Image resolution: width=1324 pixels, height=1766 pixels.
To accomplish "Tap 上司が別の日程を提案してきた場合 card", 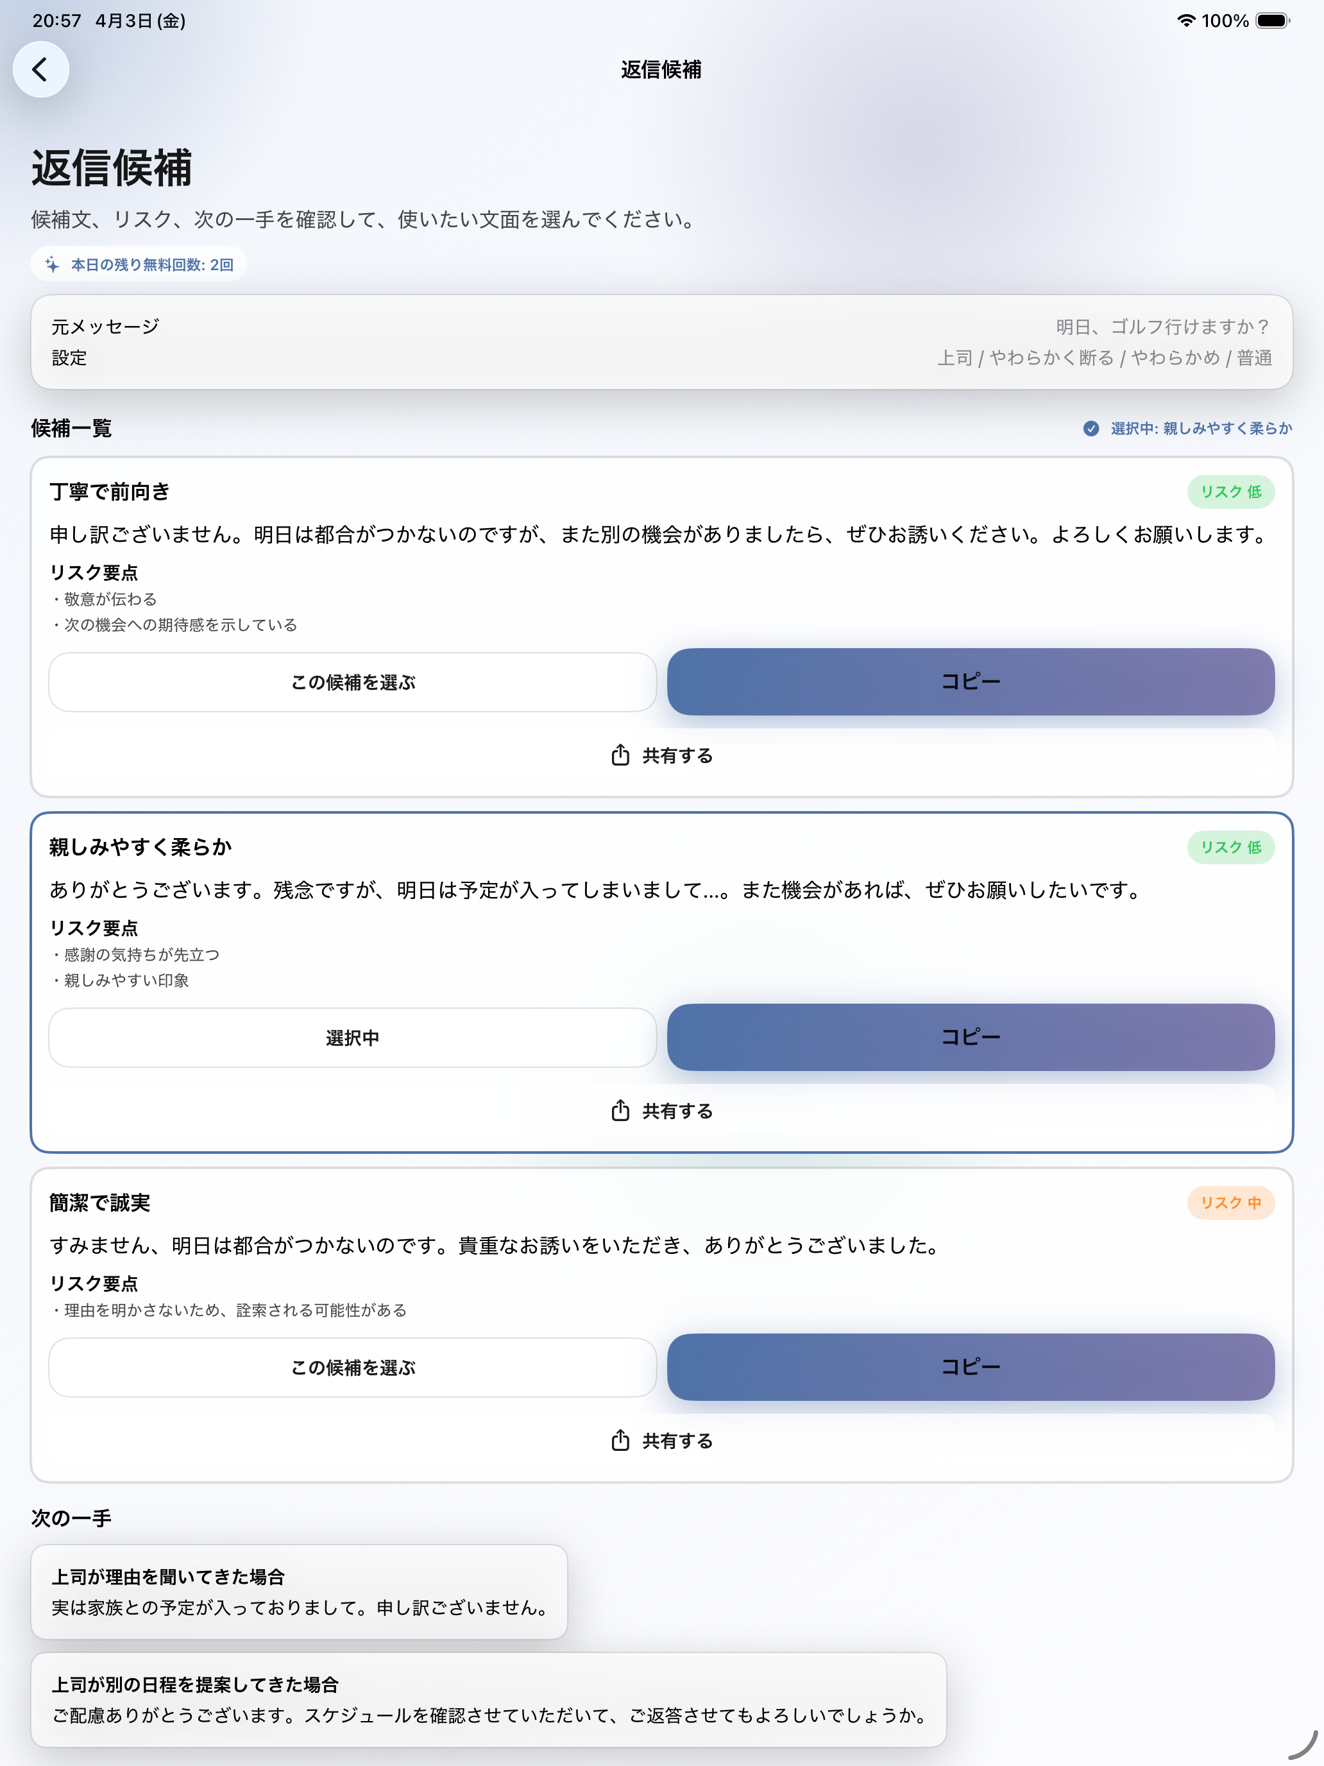I will 488,1699.
